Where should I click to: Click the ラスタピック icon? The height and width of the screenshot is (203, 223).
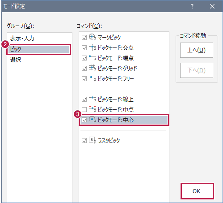pos(93,140)
